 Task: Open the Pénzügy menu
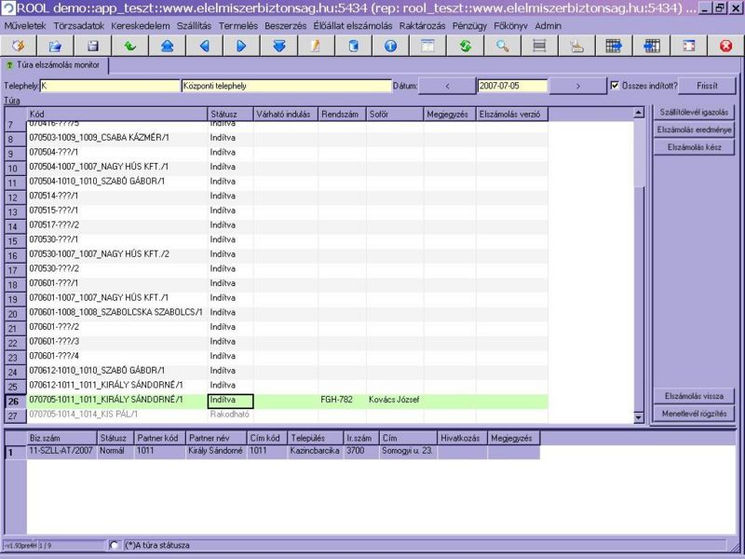click(x=470, y=26)
